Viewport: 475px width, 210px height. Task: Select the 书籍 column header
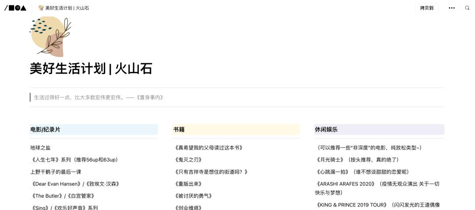coord(236,130)
